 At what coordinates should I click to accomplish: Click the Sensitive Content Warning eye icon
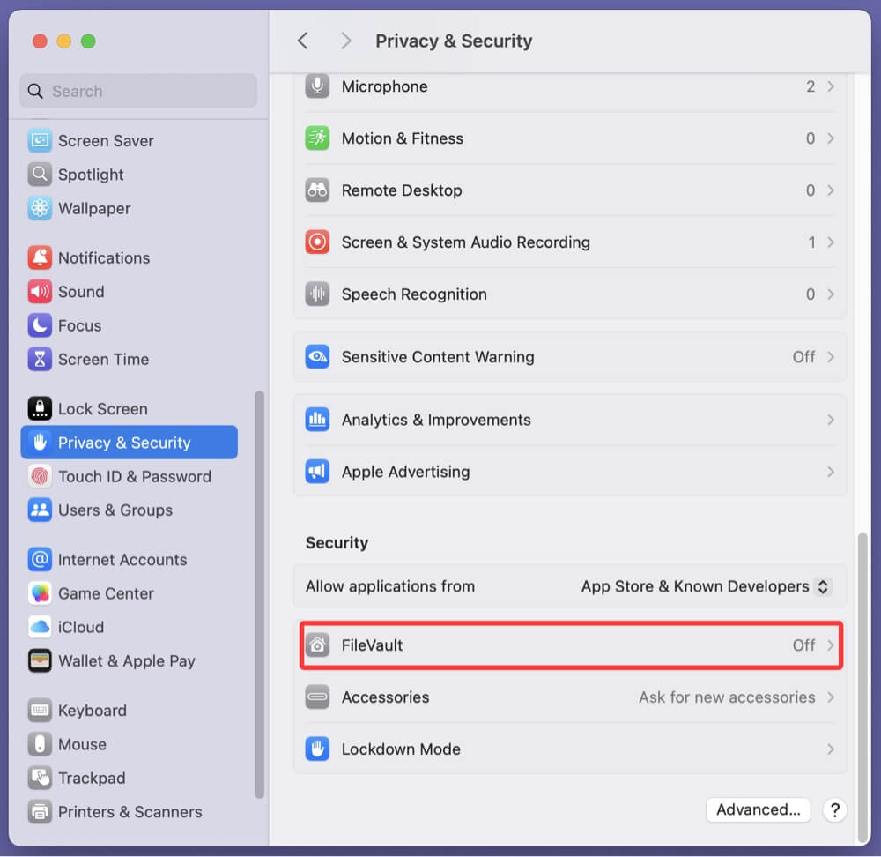(317, 357)
